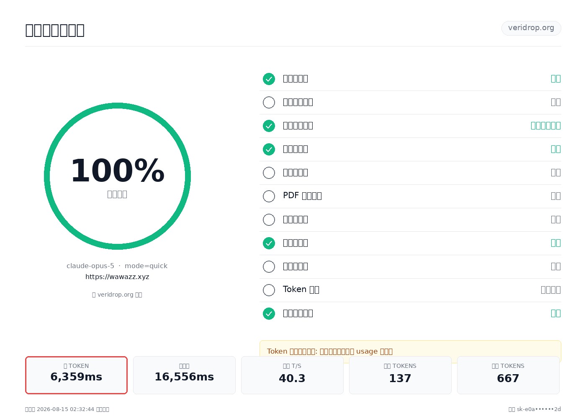
Task: Select the highlighted 6,359ms TOKEN card
Action: click(76, 375)
